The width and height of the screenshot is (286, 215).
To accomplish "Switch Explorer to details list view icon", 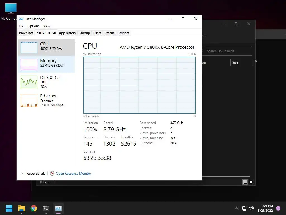I will point(245,182).
